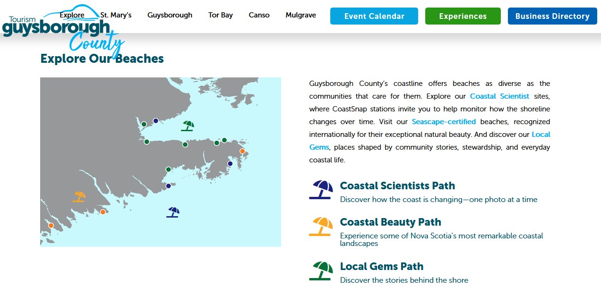601x287 pixels.
Task: Open the Explore menu item
Action: (72, 15)
